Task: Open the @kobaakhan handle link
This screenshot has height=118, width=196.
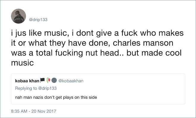Action: pos(71,81)
